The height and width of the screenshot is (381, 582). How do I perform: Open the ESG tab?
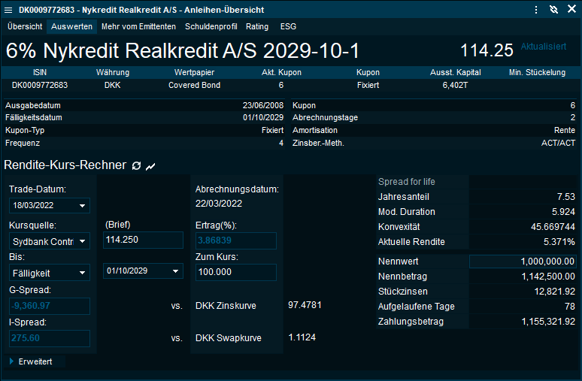coord(288,26)
